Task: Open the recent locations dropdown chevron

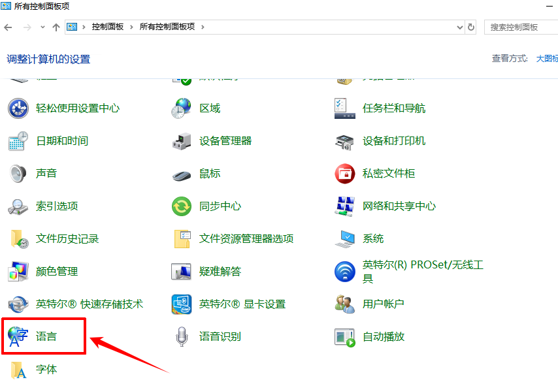Action: (x=42, y=27)
